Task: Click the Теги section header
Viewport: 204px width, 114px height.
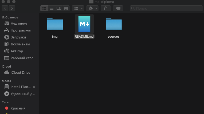Action: (x=5, y=102)
